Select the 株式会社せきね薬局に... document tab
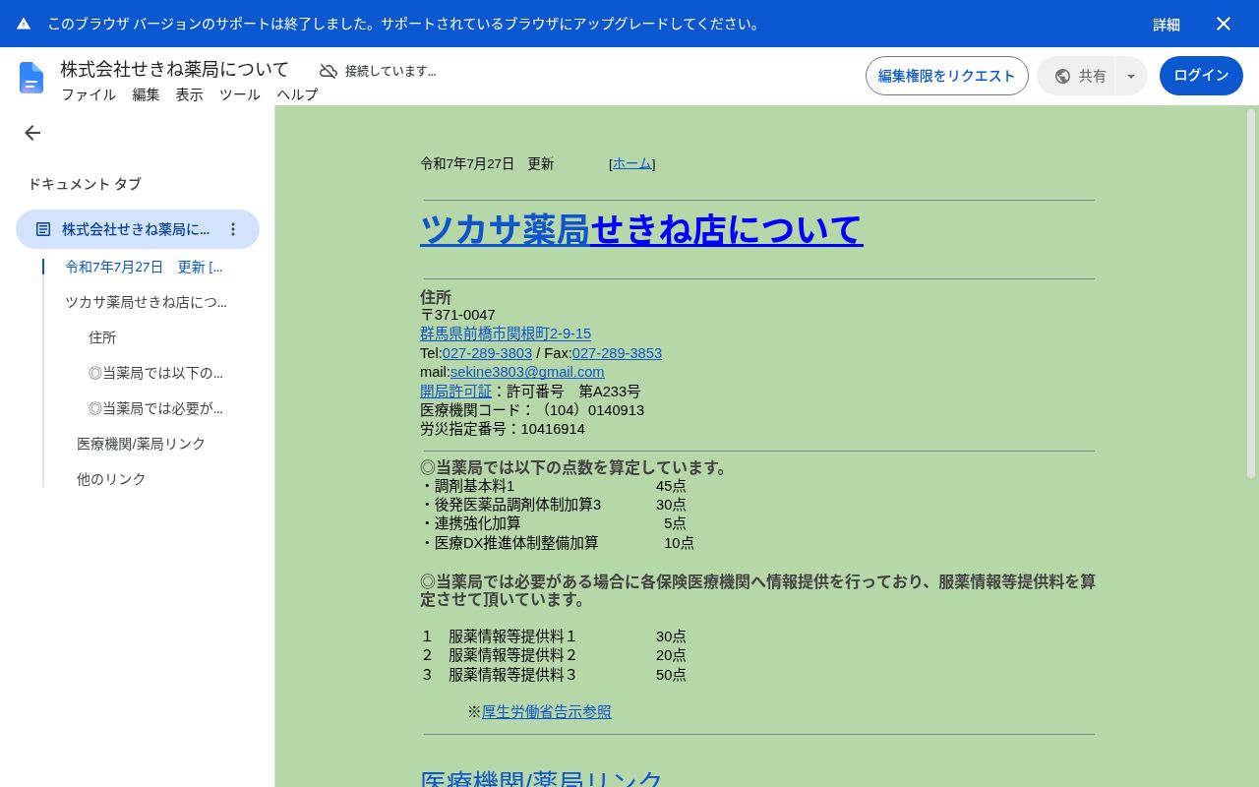Viewport: 1259px width, 787px height. 138,229
